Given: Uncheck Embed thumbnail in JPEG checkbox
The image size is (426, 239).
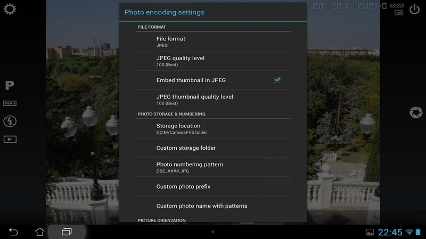Looking at the screenshot, I should 277,80.
